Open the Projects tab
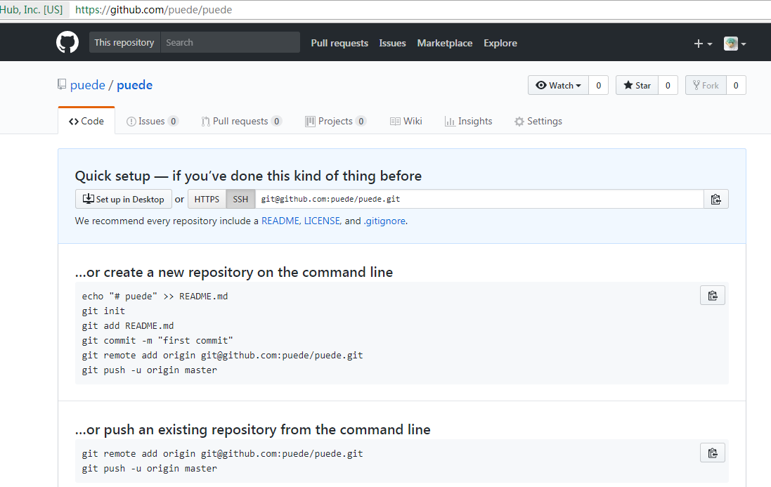 point(335,121)
